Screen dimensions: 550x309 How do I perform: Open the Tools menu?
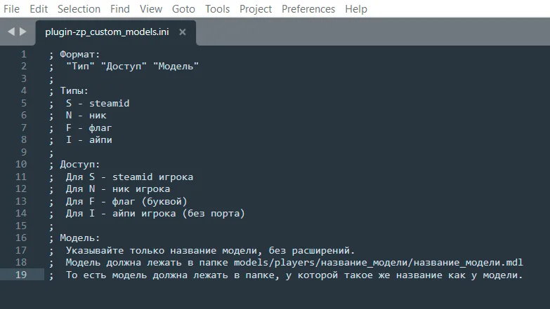(x=218, y=8)
